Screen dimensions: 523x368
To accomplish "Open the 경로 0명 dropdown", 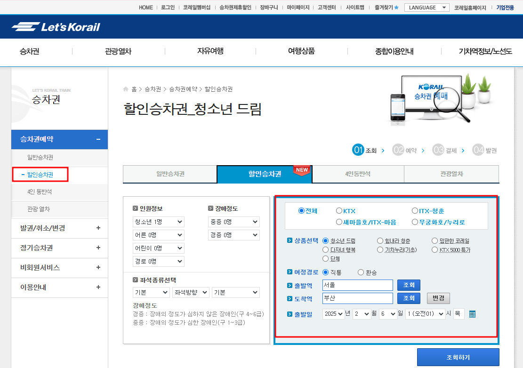I will click(159, 261).
